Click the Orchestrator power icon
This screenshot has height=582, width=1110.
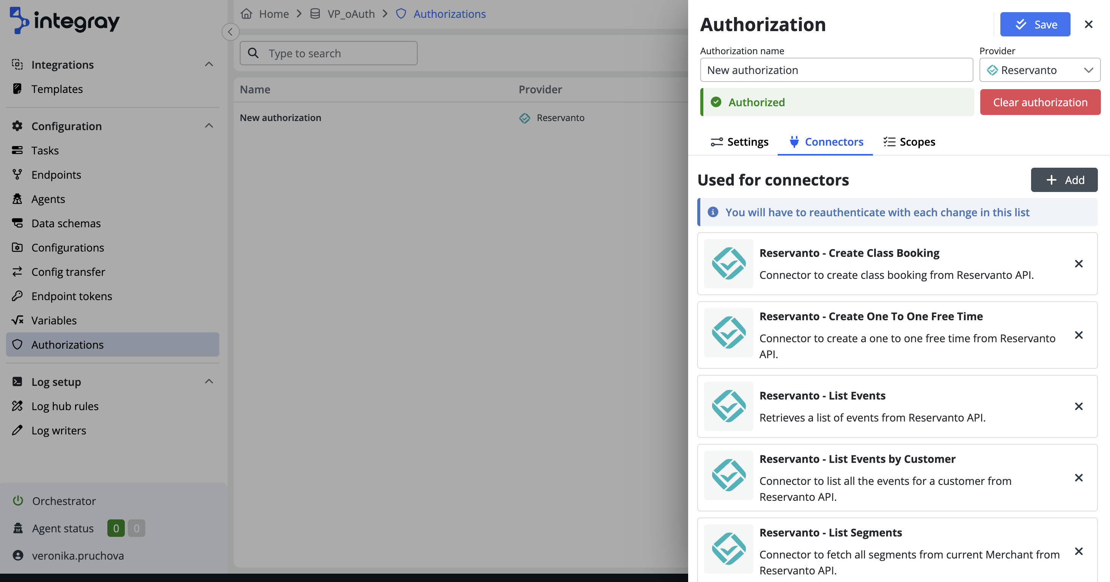point(18,500)
